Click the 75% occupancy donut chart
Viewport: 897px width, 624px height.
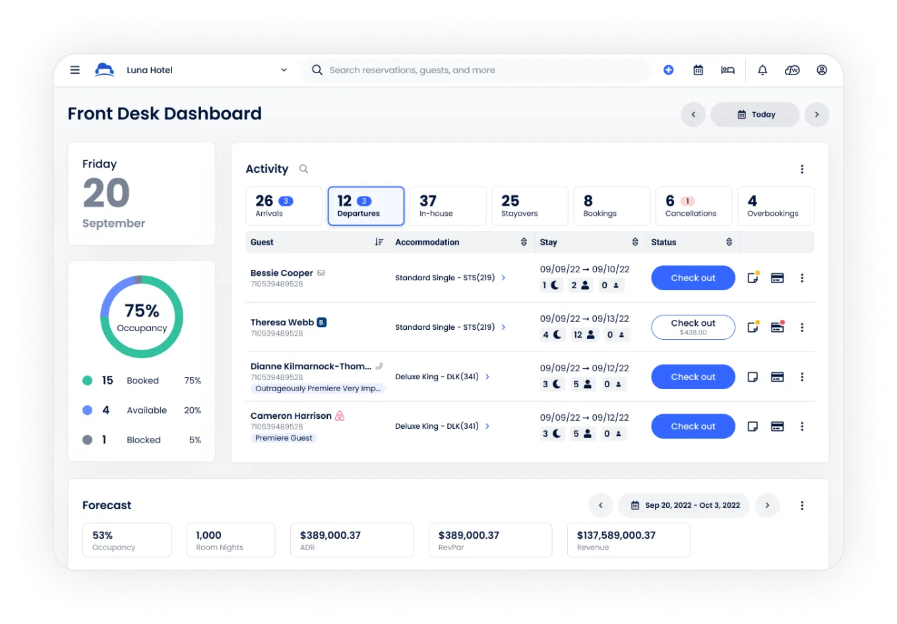click(142, 317)
